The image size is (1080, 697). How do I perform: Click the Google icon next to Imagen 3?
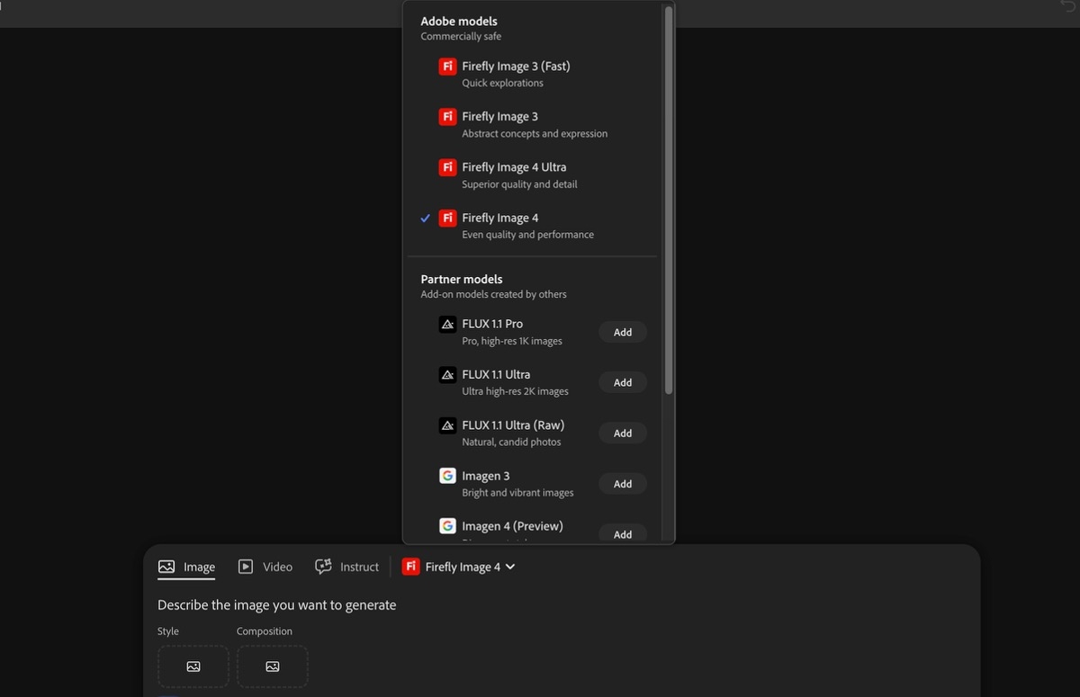pyautogui.click(x=447, y=476)
